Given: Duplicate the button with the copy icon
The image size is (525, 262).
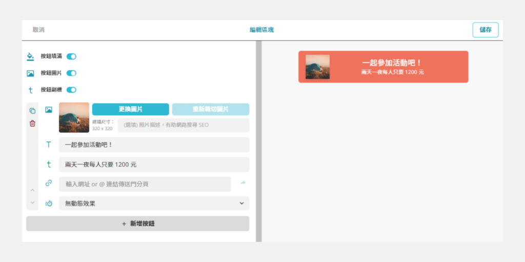Looking at the screenshot, I should [x=32, y=111].
